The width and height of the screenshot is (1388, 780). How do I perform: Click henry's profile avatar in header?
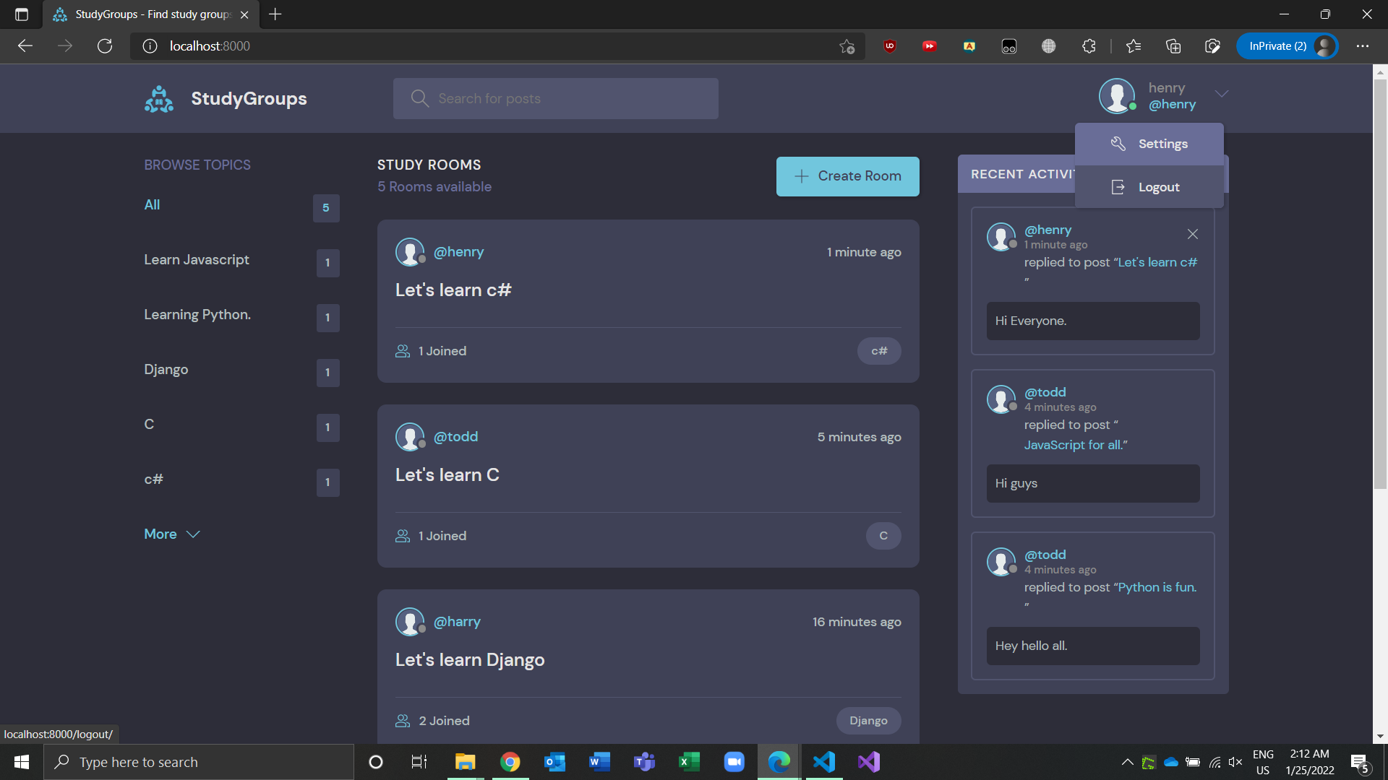pos(1116,95)
